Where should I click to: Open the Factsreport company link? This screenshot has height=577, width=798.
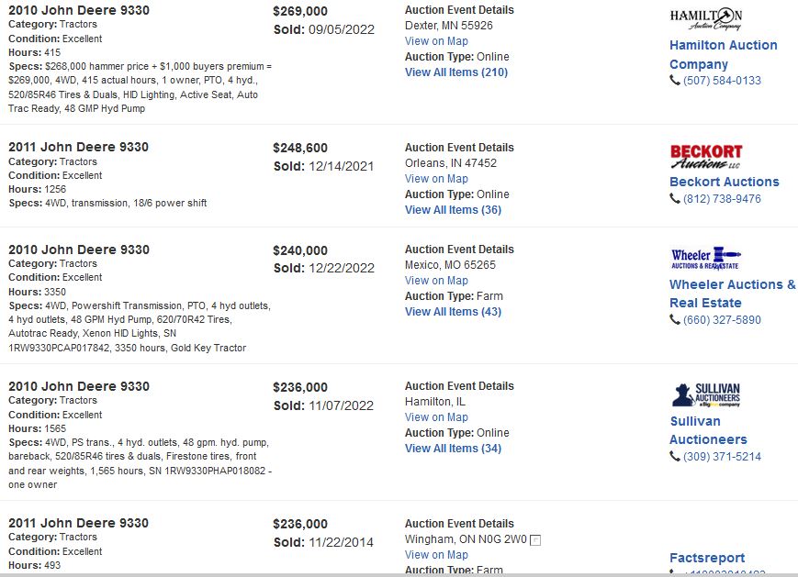pyautogui.click(x=707, y=558)
